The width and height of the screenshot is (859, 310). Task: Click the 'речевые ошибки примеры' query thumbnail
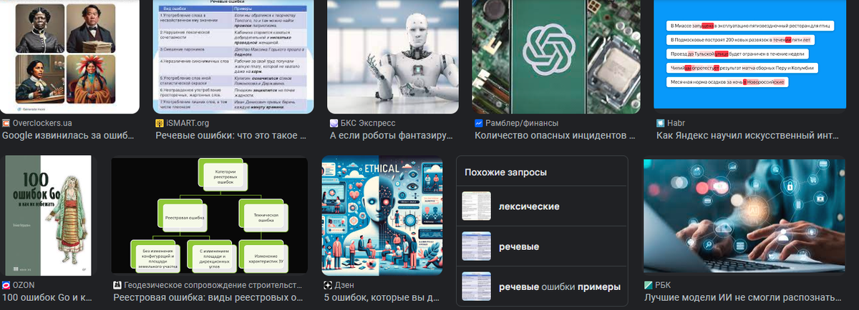click(x=476, y=286)
